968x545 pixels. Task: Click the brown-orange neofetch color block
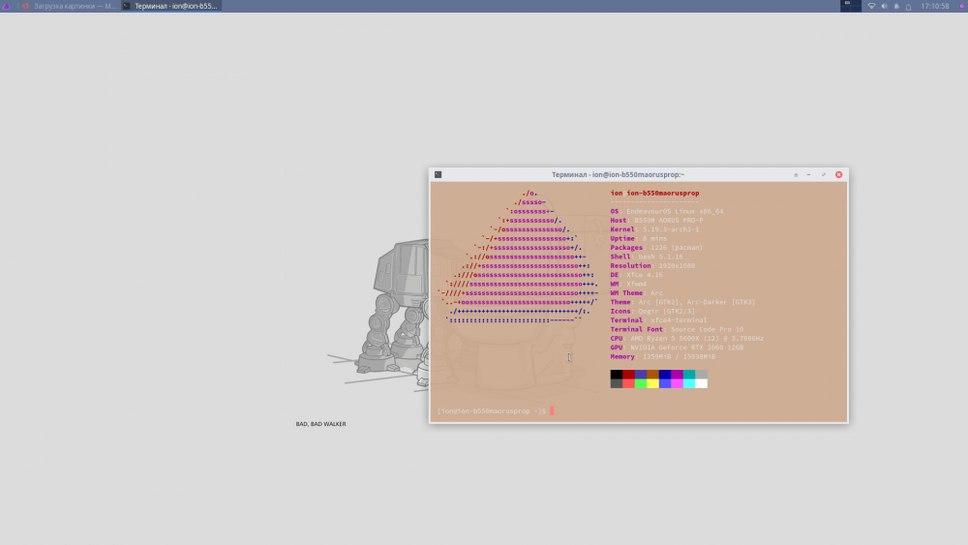[x=652, y=374]
